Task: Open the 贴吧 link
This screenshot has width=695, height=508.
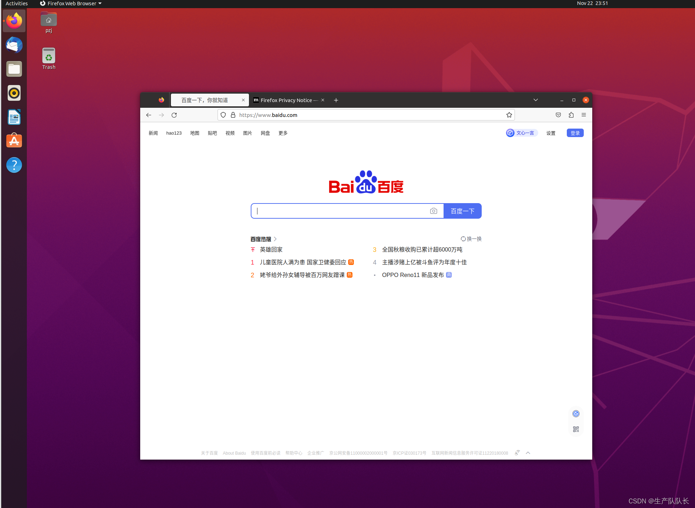Action: [212, 133]
